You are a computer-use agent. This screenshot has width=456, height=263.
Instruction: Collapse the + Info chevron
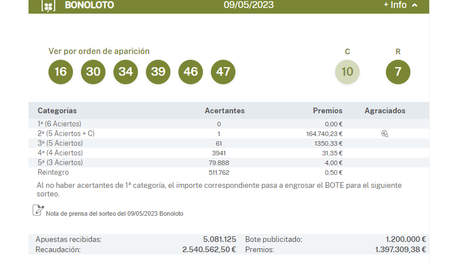[x=415, y=5]
